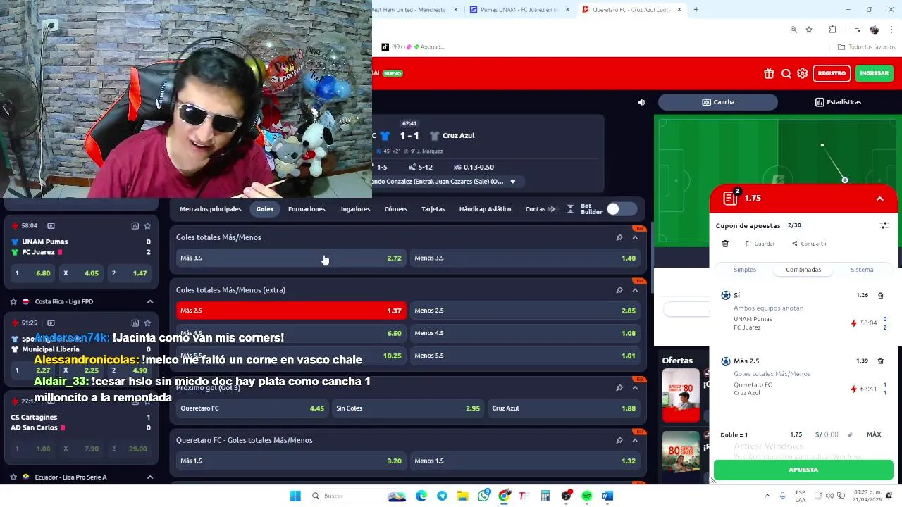The width and height of the screenshot is (902, 507).
Task: Switch to Mercados principales tab
Action: click(211, 209)
